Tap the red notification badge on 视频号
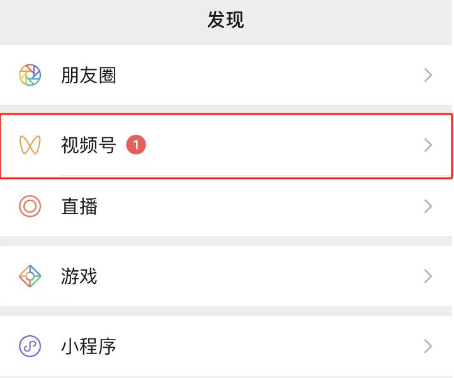Screen dimensions: 454x378 coord(135,146)
